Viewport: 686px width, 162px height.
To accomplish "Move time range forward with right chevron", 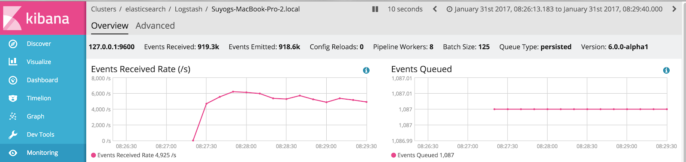I will [x=674, y=9].
